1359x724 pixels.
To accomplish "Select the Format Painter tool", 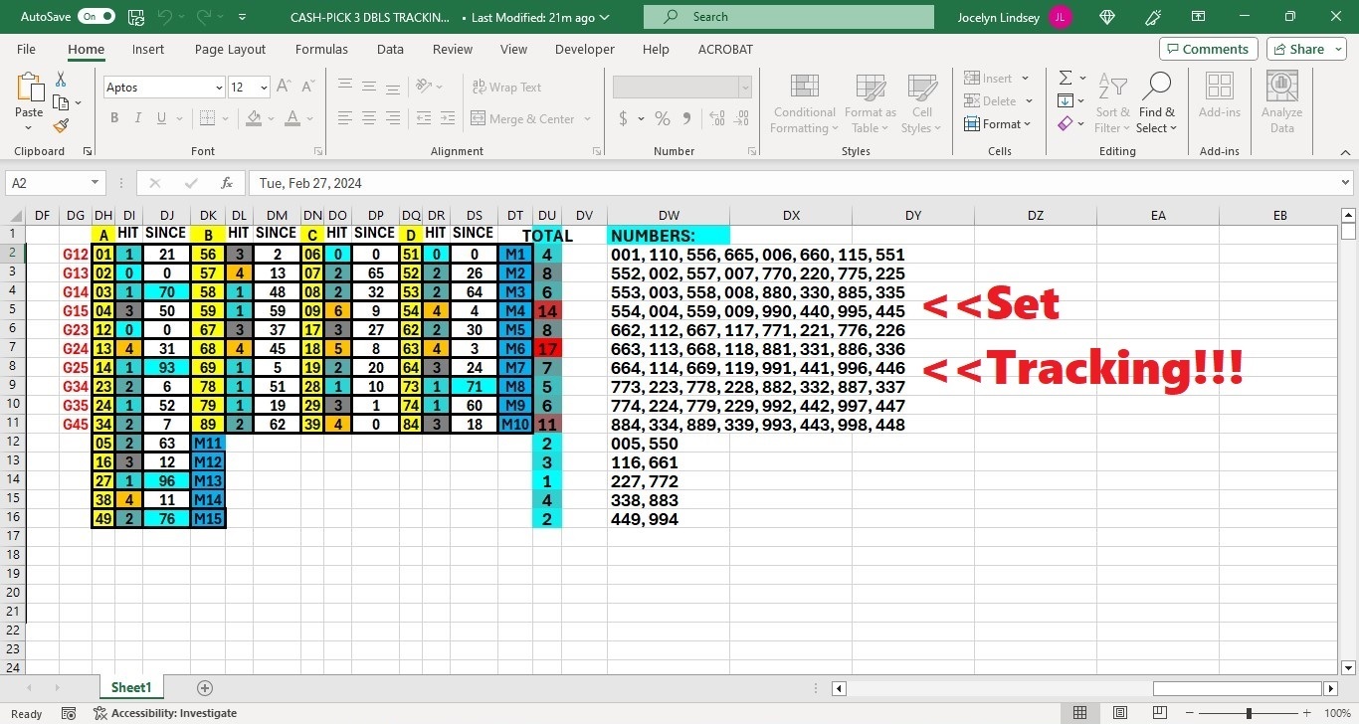I will tap(60, 125).
